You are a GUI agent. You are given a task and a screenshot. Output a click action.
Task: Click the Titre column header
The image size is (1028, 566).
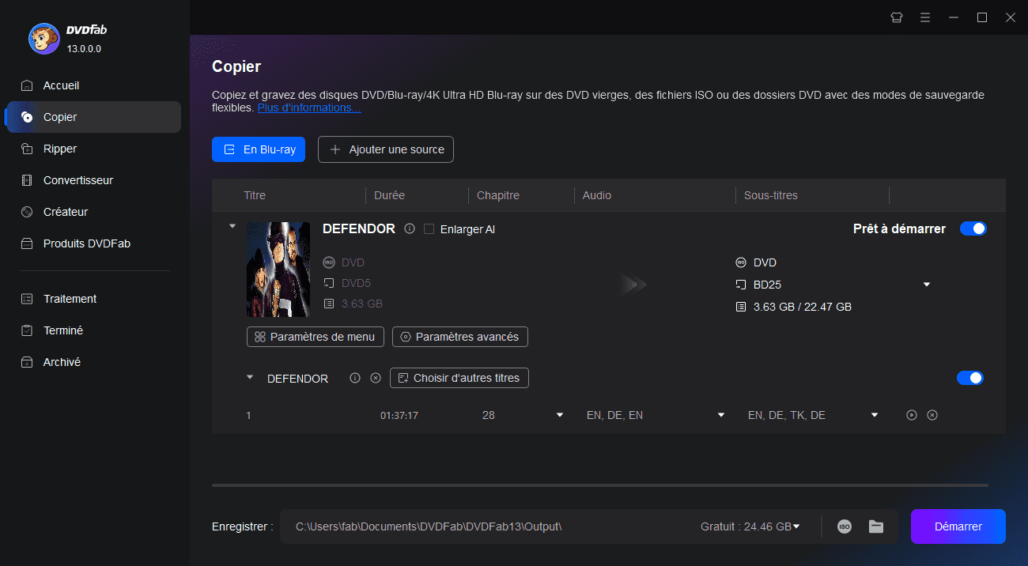pyautogui.click(x=255, y=195)
